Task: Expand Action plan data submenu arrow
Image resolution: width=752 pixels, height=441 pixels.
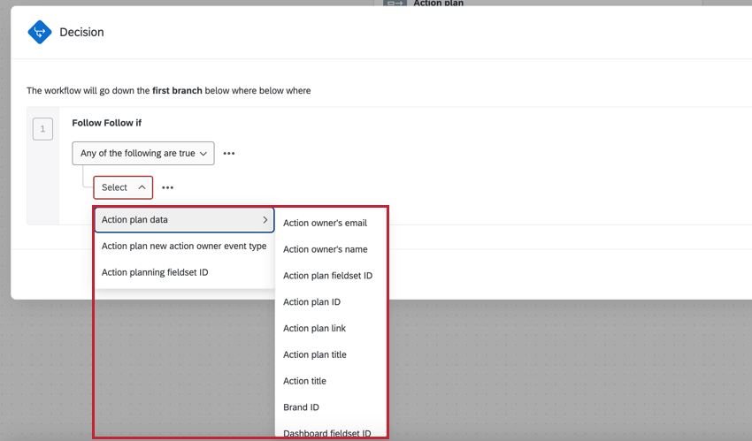Action: click(x=265, y=220)
